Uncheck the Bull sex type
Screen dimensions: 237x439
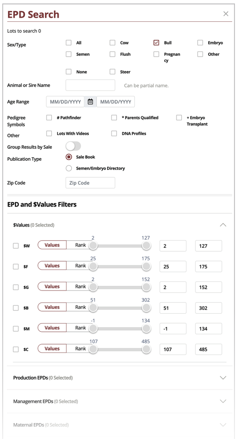[156, 42]
